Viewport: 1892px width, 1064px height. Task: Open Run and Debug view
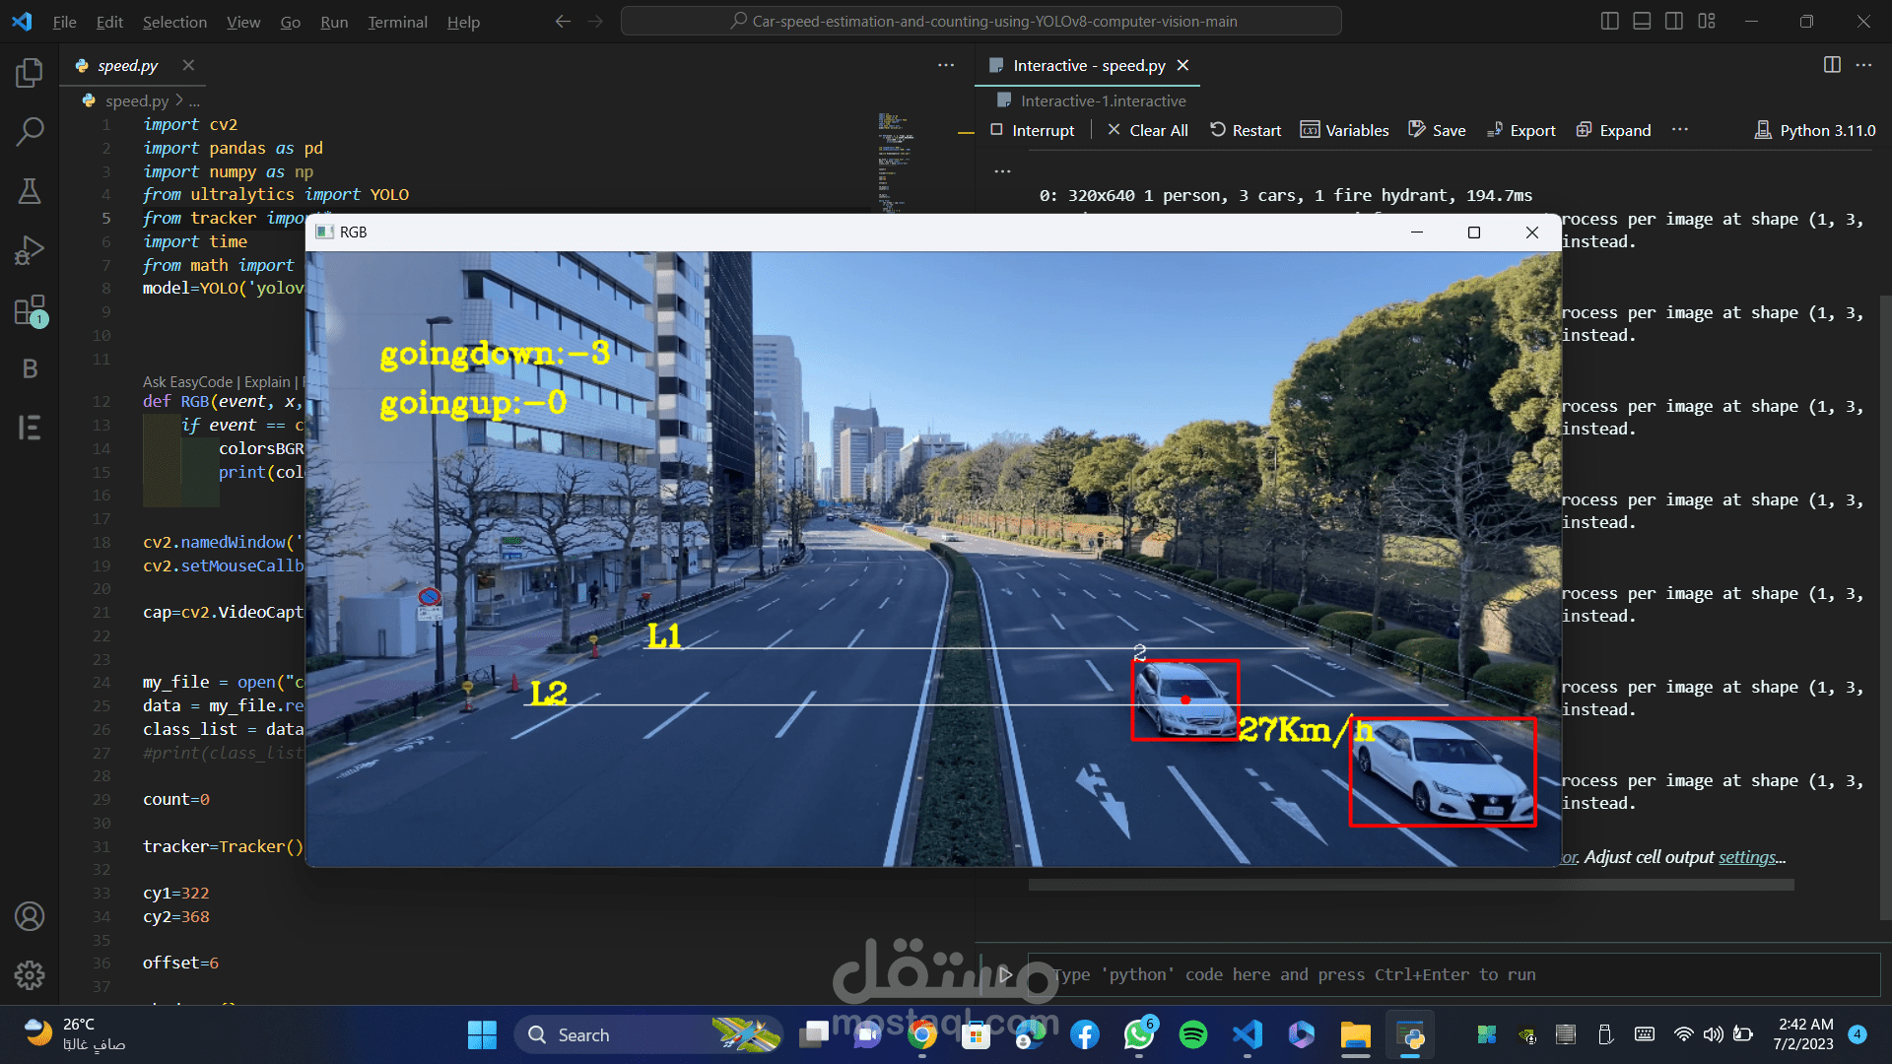click(30, 250)
